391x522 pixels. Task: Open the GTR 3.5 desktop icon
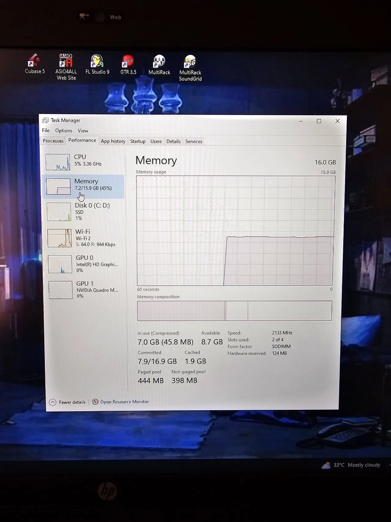click(x=128, y=65)
